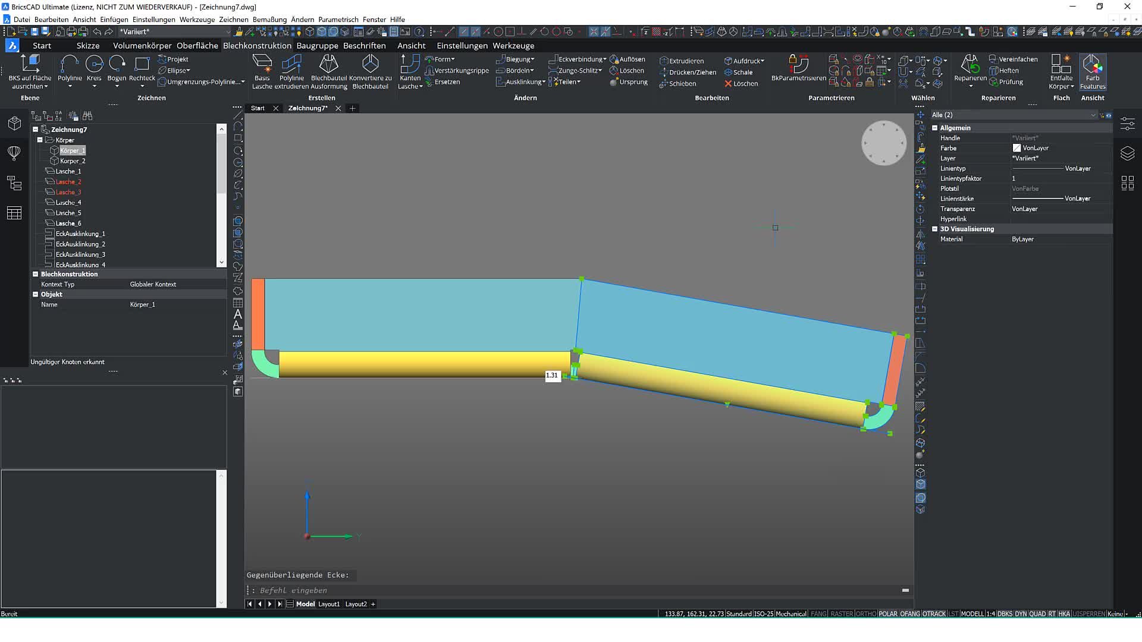Open the Datei menu
Viewport: 1142px width, 642px height.
[22, 20]
